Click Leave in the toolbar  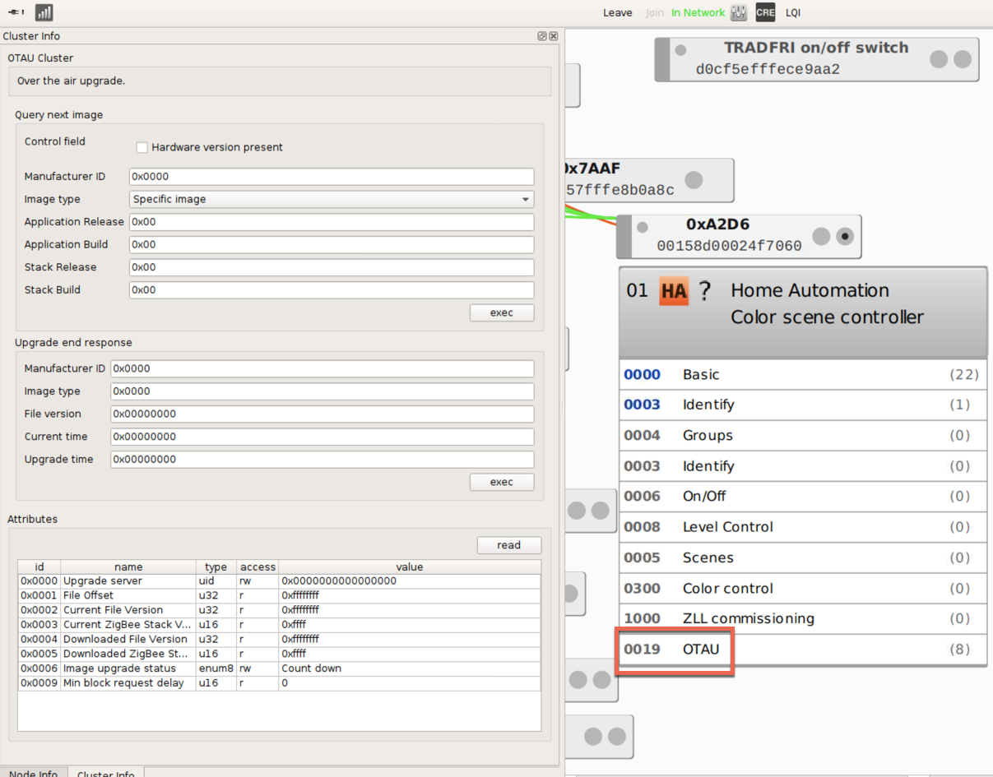(x=617, y=12)
